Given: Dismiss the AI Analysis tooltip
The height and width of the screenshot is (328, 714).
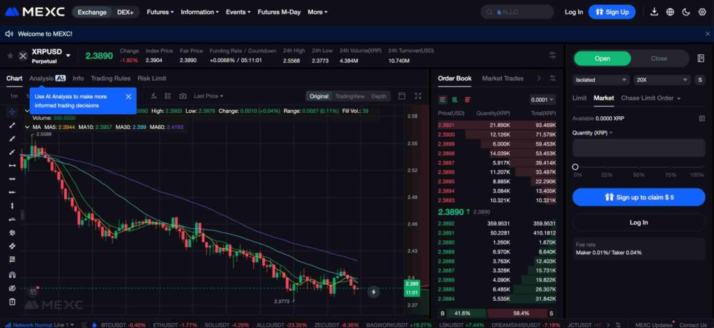Looking at the screenshot, I should pyautogui.click(x=128, y=96).
